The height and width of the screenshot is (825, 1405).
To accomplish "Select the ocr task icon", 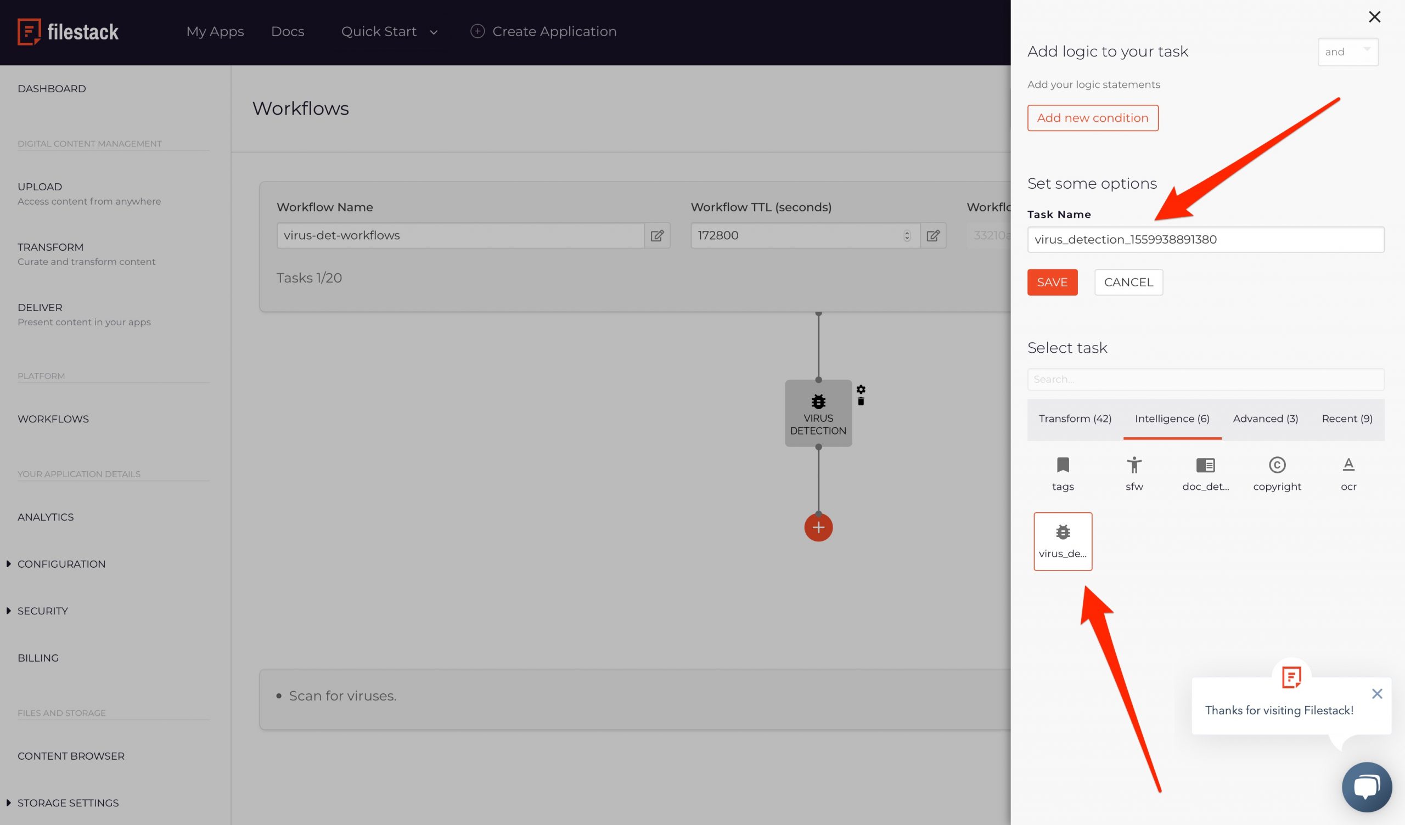I will point(1348,474).
